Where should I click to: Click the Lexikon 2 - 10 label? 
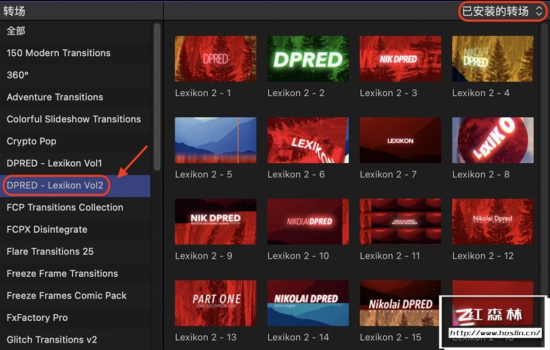298,256
